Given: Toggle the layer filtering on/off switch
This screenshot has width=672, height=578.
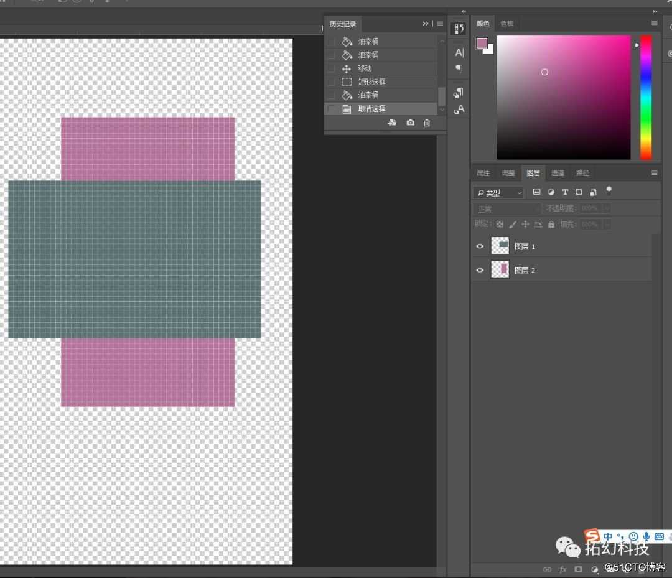Looking at the screenshot, I should coord(609,190).
